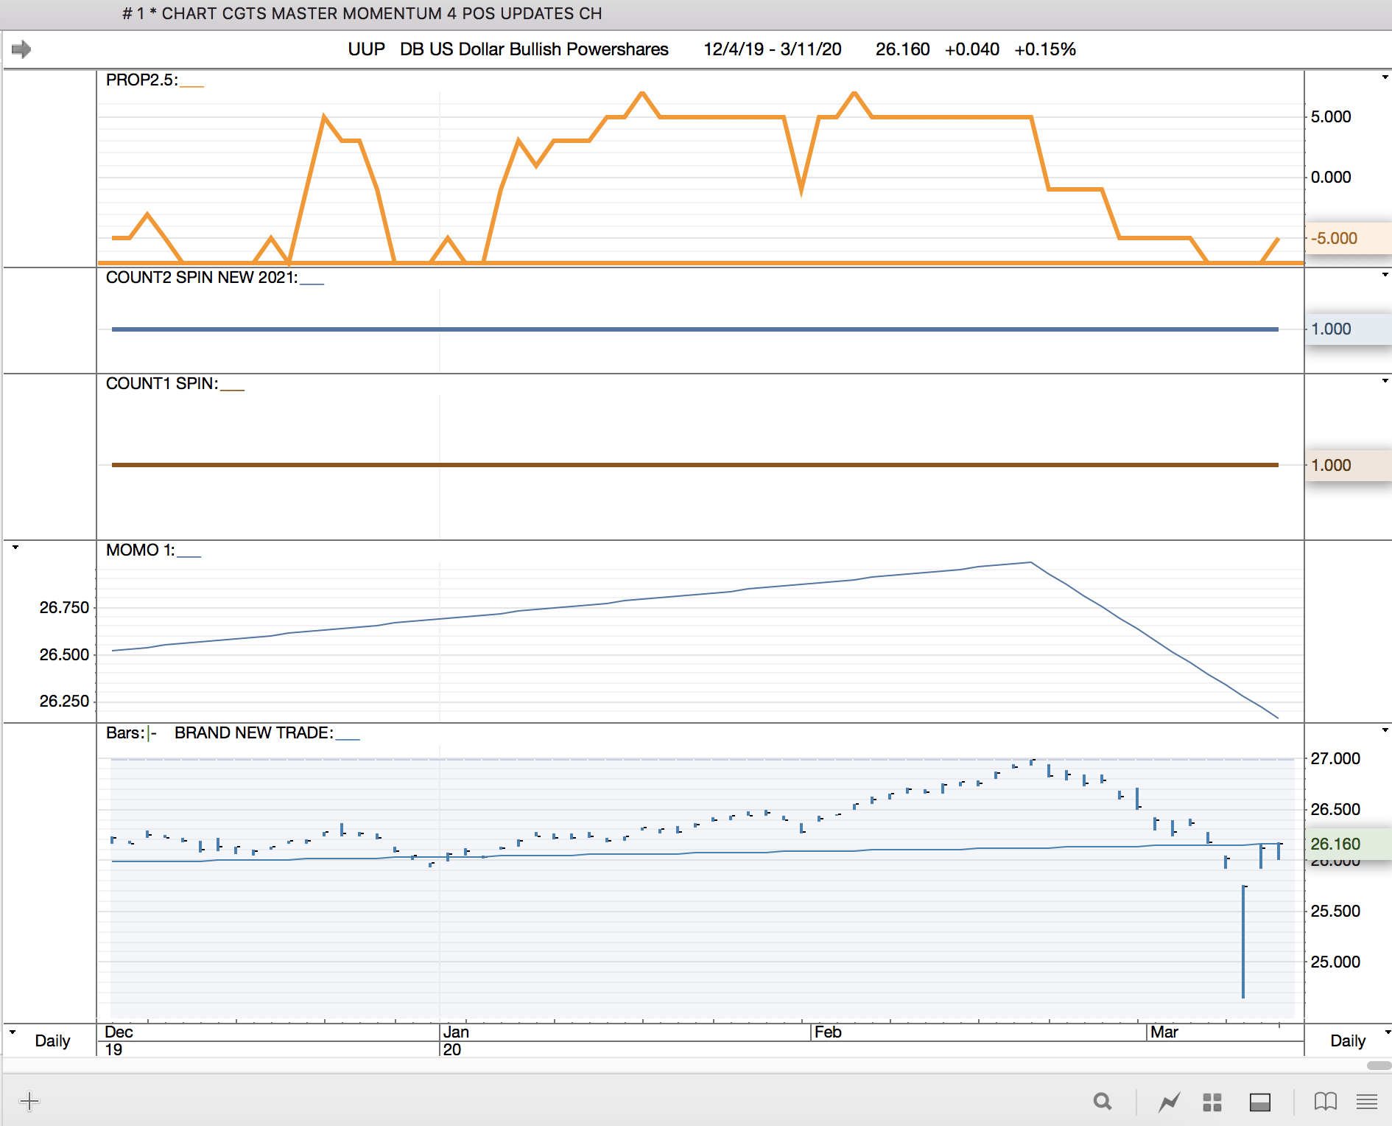Open the COUNT1 SPIN pane scale menu arrow
Image resolution: width=1392 pixels, height=1126 pixels.
click(x=1385, y=381)
